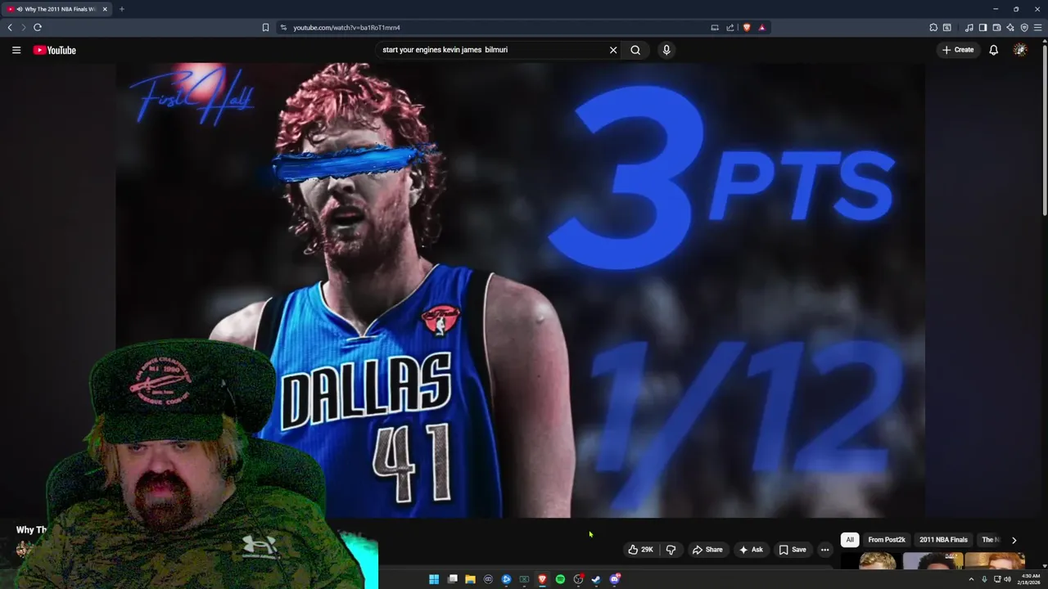The height and width of the screenshot is (589, 1048).
Task: Run the search with magnifier button
Action: coord(635,50)
